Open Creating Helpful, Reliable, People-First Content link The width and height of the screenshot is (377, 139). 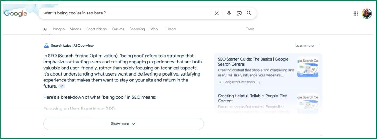point(253,98)
